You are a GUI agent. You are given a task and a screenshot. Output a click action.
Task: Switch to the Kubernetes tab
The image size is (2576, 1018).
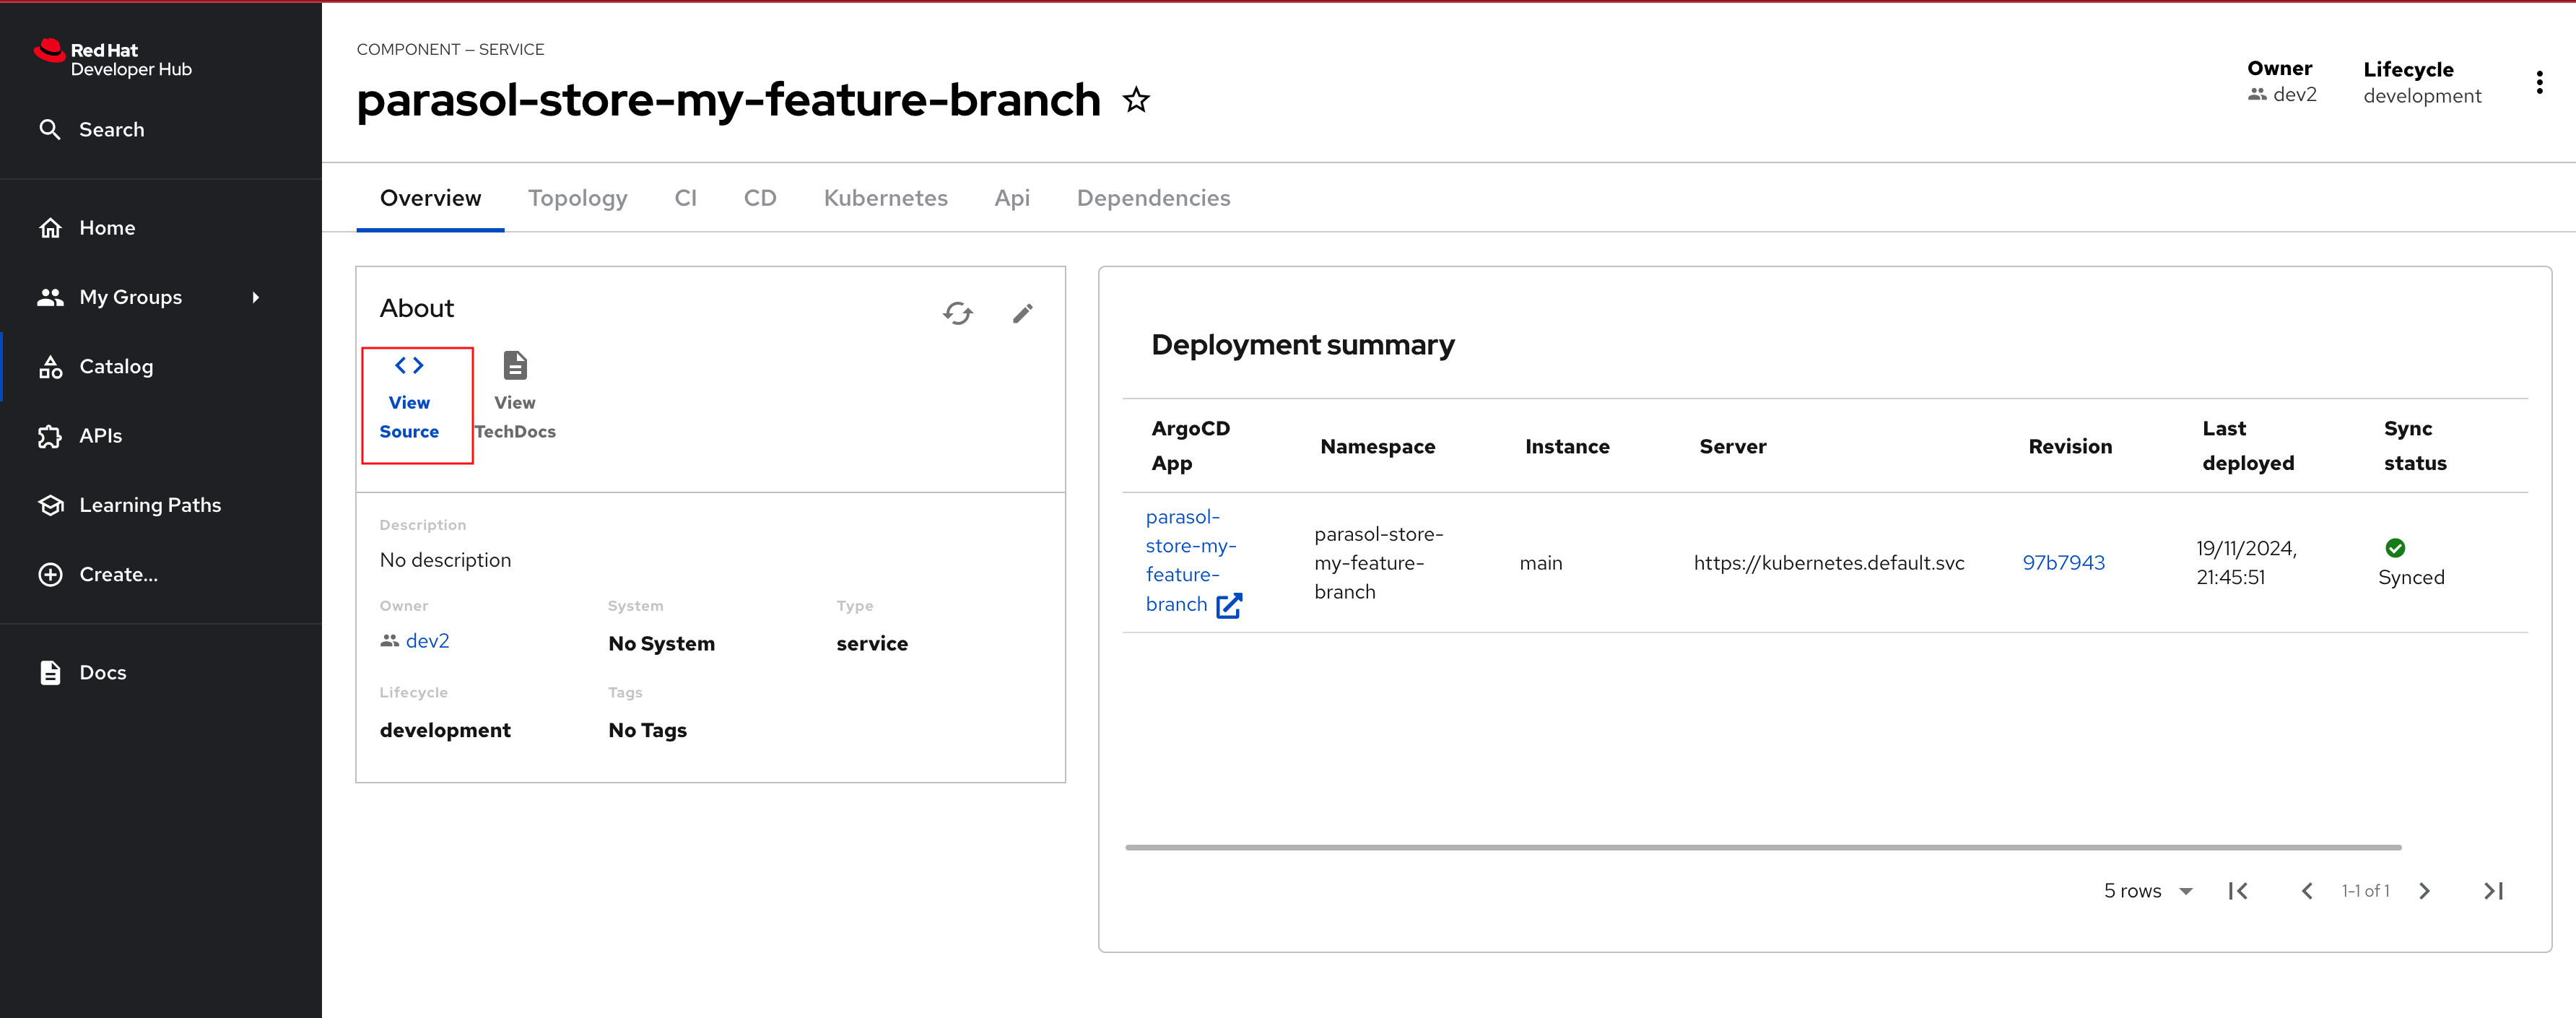(x=884, y=197)
